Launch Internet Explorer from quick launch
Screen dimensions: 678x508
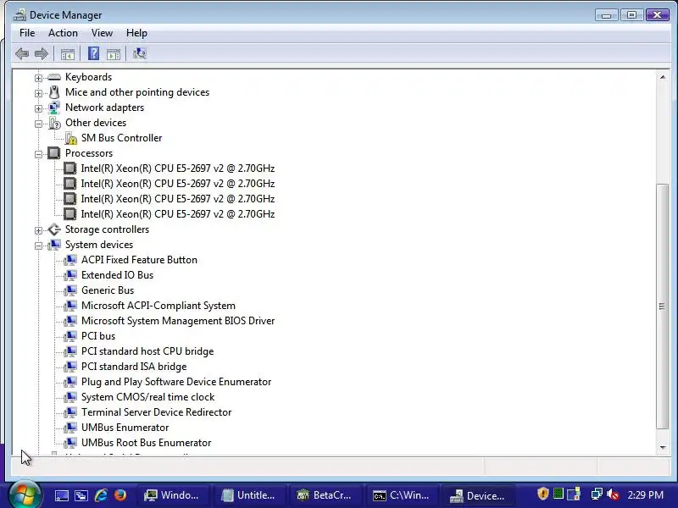coord(101,495)
